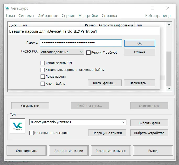Click the Выход button
Image resolution: width=179 pixels, height=165 pixels.
coord(153,151)
